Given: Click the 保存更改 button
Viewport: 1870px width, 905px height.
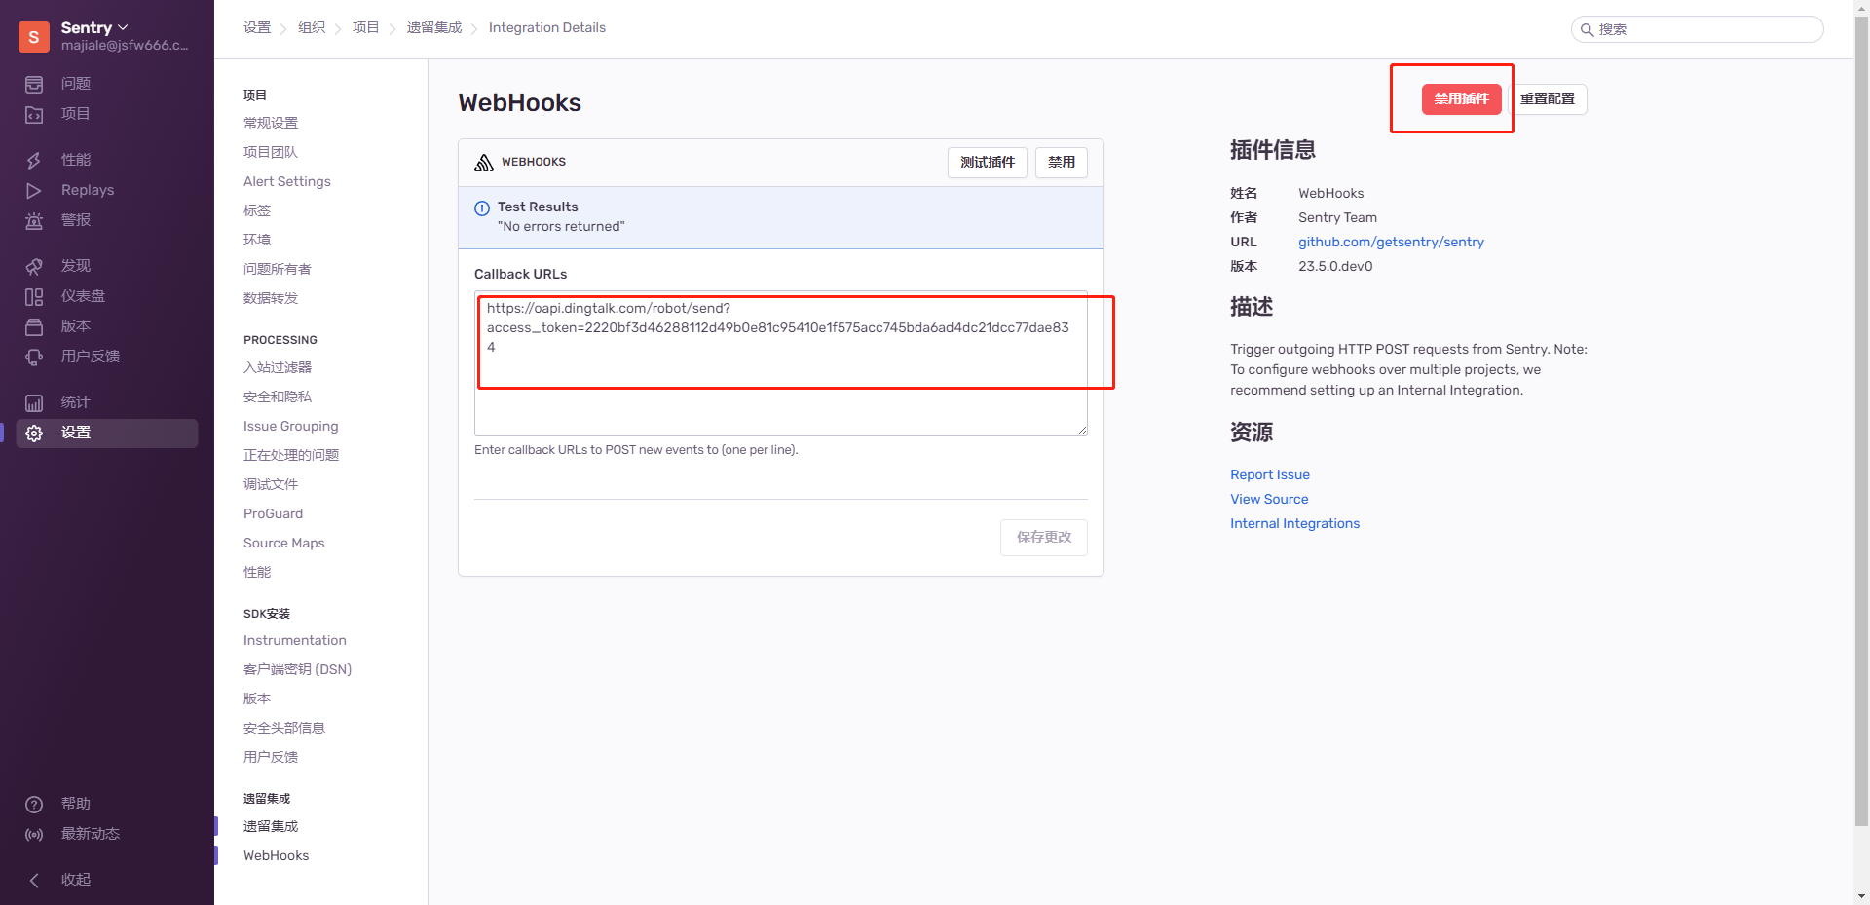Looking at the screenshot, I should click(x=1044, y=538).
